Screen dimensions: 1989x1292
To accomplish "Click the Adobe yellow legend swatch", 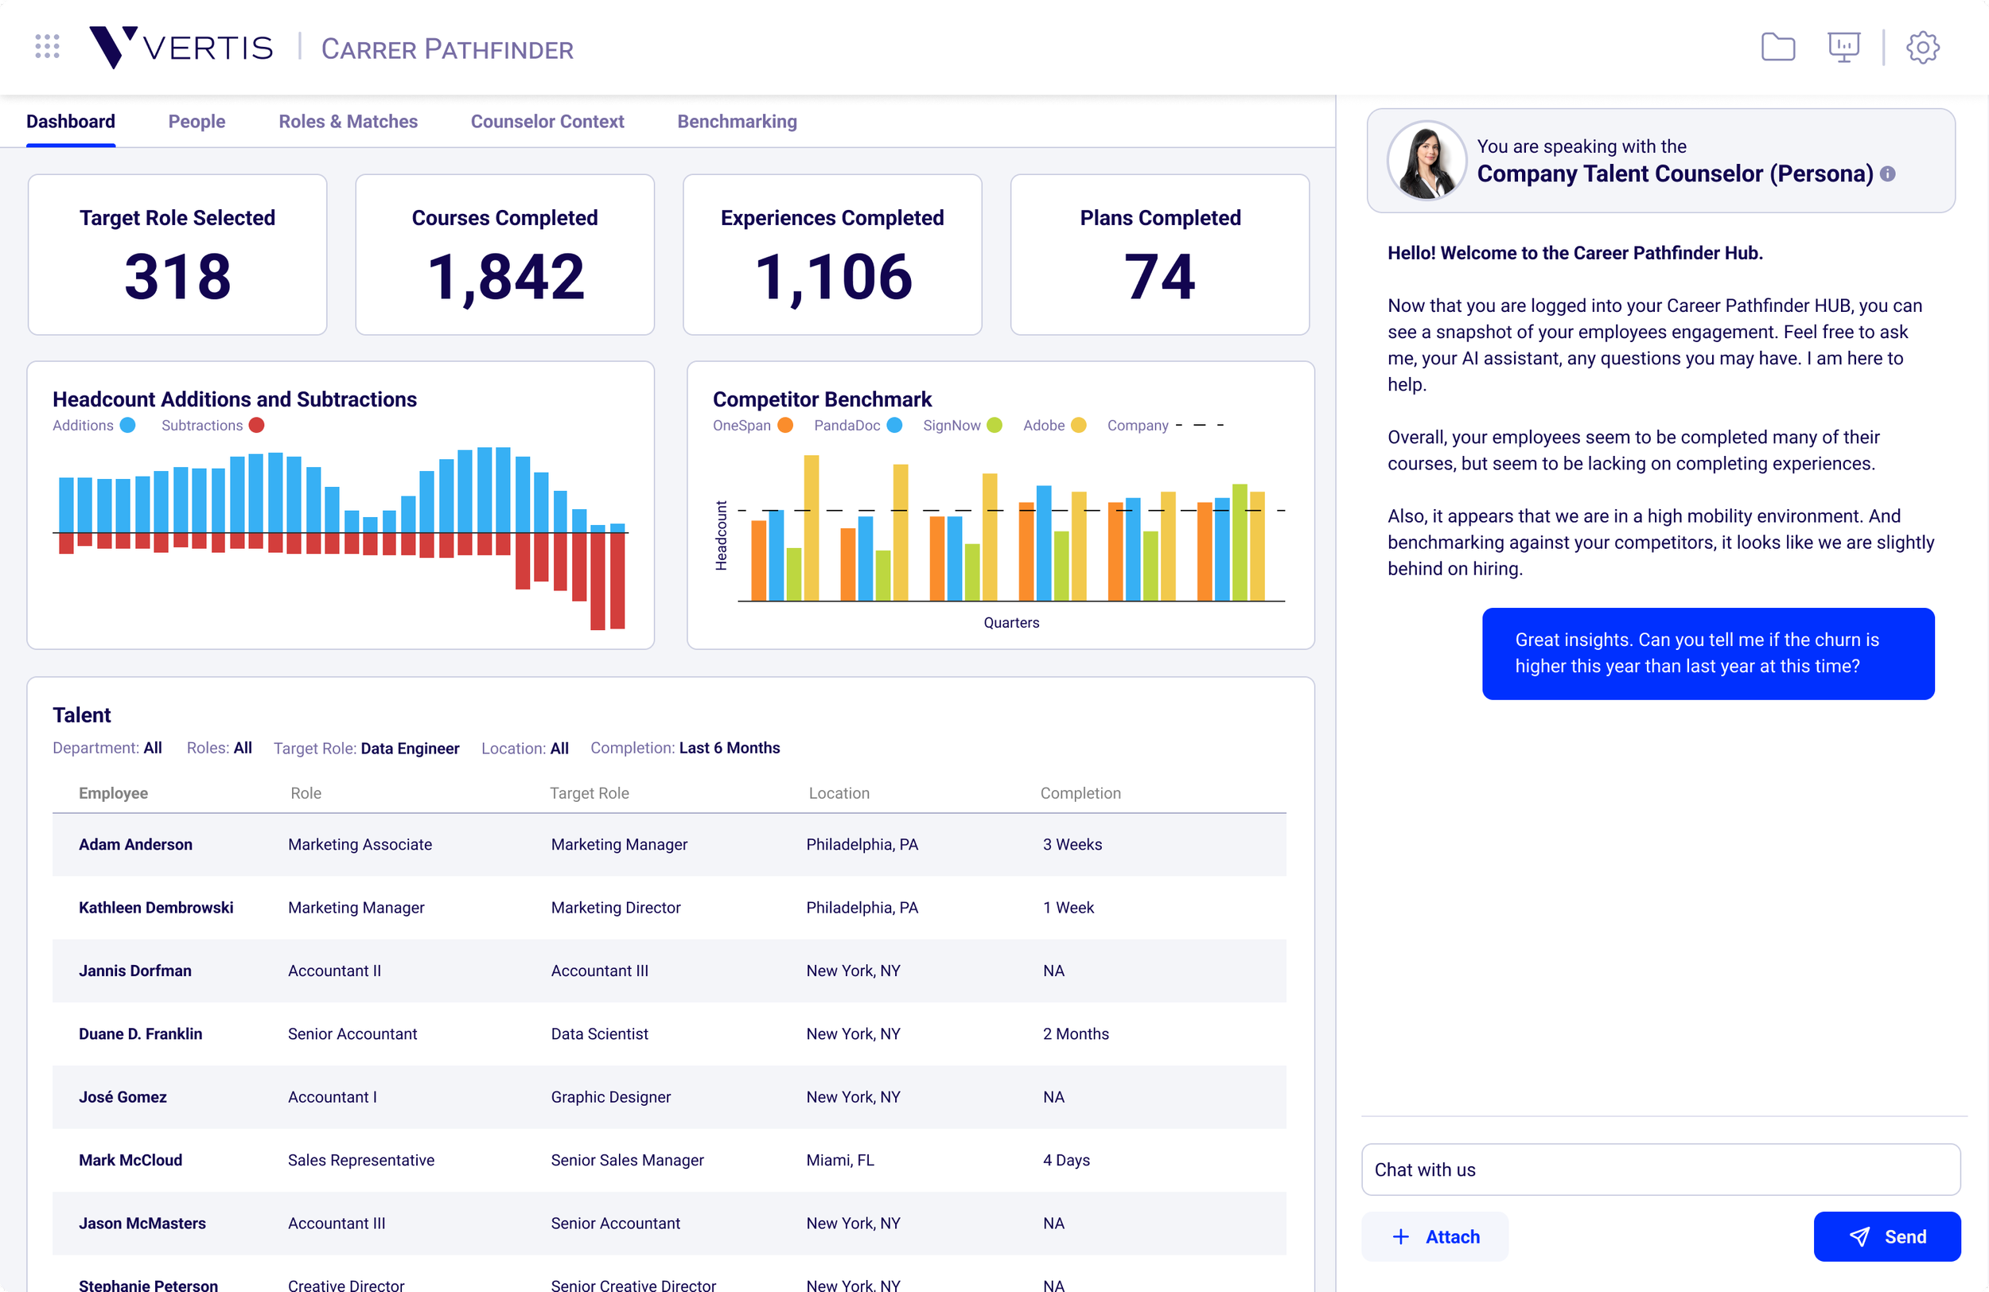I will (1078, 426).
